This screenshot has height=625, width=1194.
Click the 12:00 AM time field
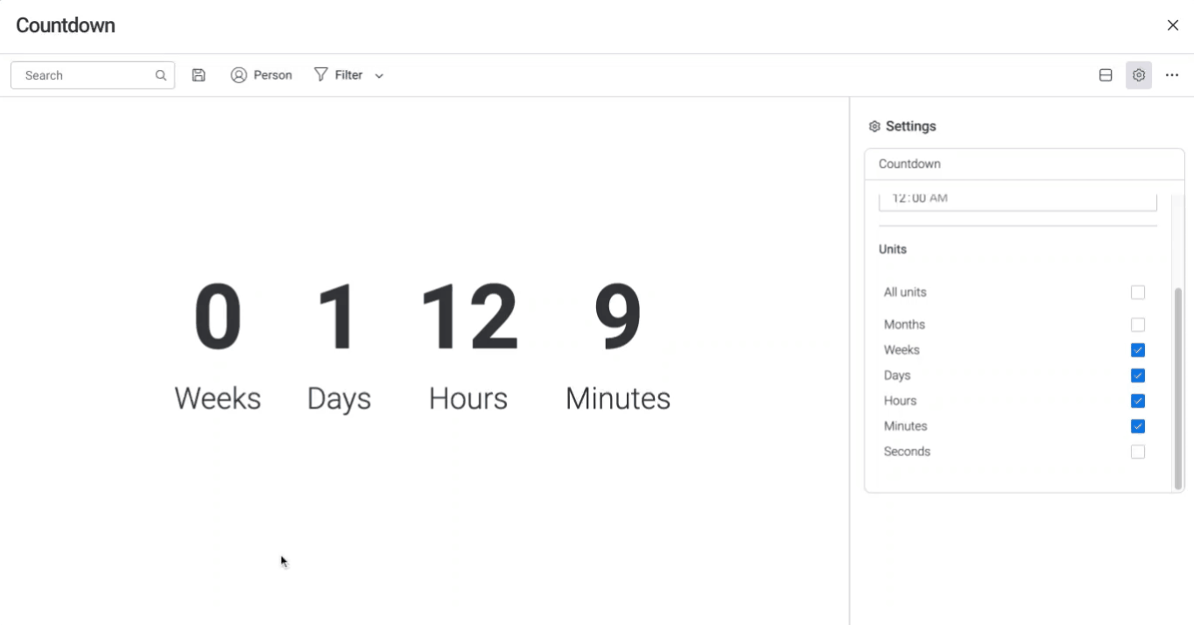[1017, 200]
